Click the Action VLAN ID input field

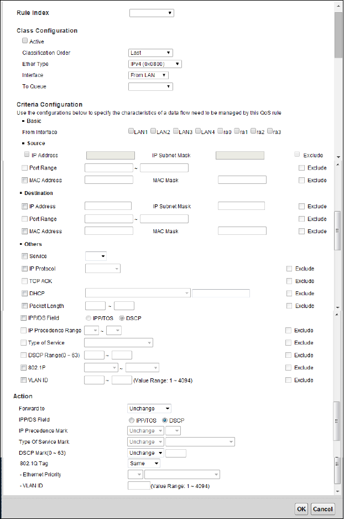[x=139, y=486]
